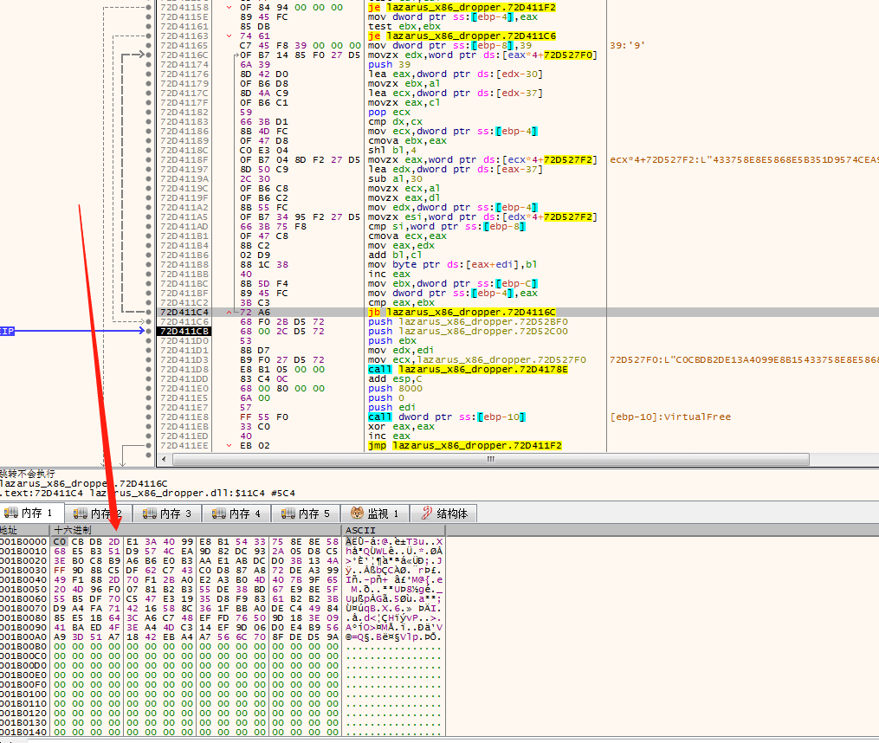This screenshot has height=743, width=879.
Task: Select call lazarus_x86_dropper.72D4178E instruction
Action: pyautogui.click(x=469, y=370)
